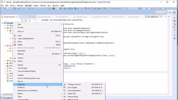Click the Run with Coverage toolbar icon
The width and height of the screenshot is (178, 100).
click(x=75, y=9)
